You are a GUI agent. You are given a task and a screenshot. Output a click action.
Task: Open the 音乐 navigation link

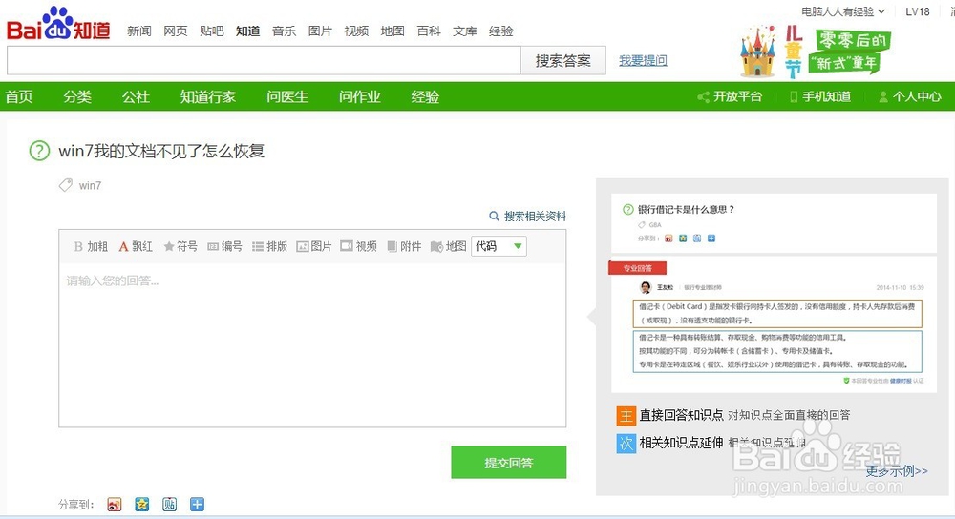[x=284, y=31]
